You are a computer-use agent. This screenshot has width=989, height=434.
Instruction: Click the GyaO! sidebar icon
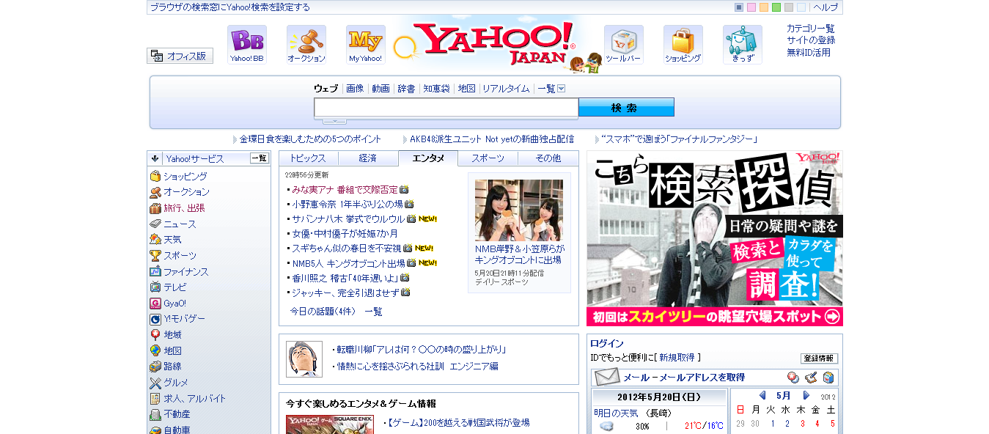[155, 304]
